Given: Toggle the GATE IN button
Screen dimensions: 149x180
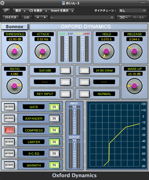Looking at the screenshot, I should pyautogui.click(x=54, y=107).
